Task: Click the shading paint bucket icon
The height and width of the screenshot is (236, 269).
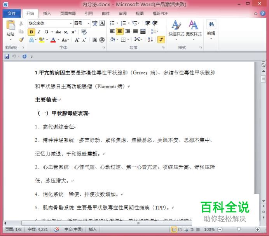Action: pyautogui.click(x=113, y=40)
